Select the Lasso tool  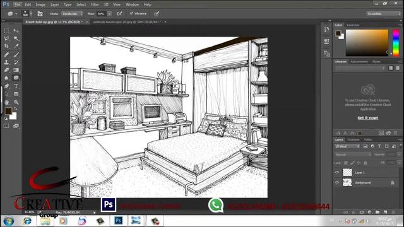coord(6,38)
